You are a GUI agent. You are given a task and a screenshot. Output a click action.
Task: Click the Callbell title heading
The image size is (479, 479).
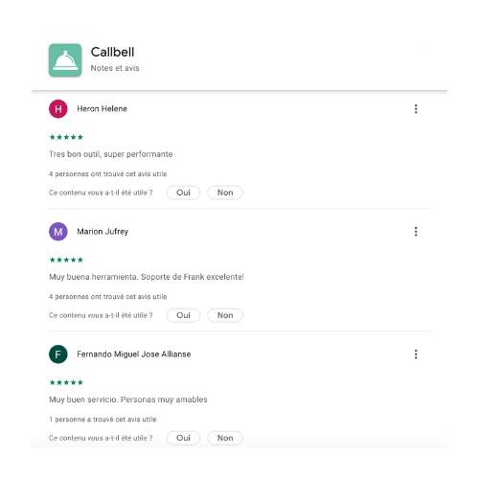(x=112, y=52)
